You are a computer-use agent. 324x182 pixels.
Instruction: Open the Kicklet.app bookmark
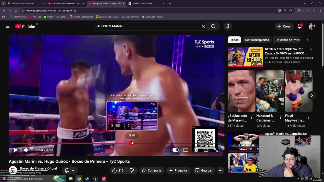coord(153,17)
